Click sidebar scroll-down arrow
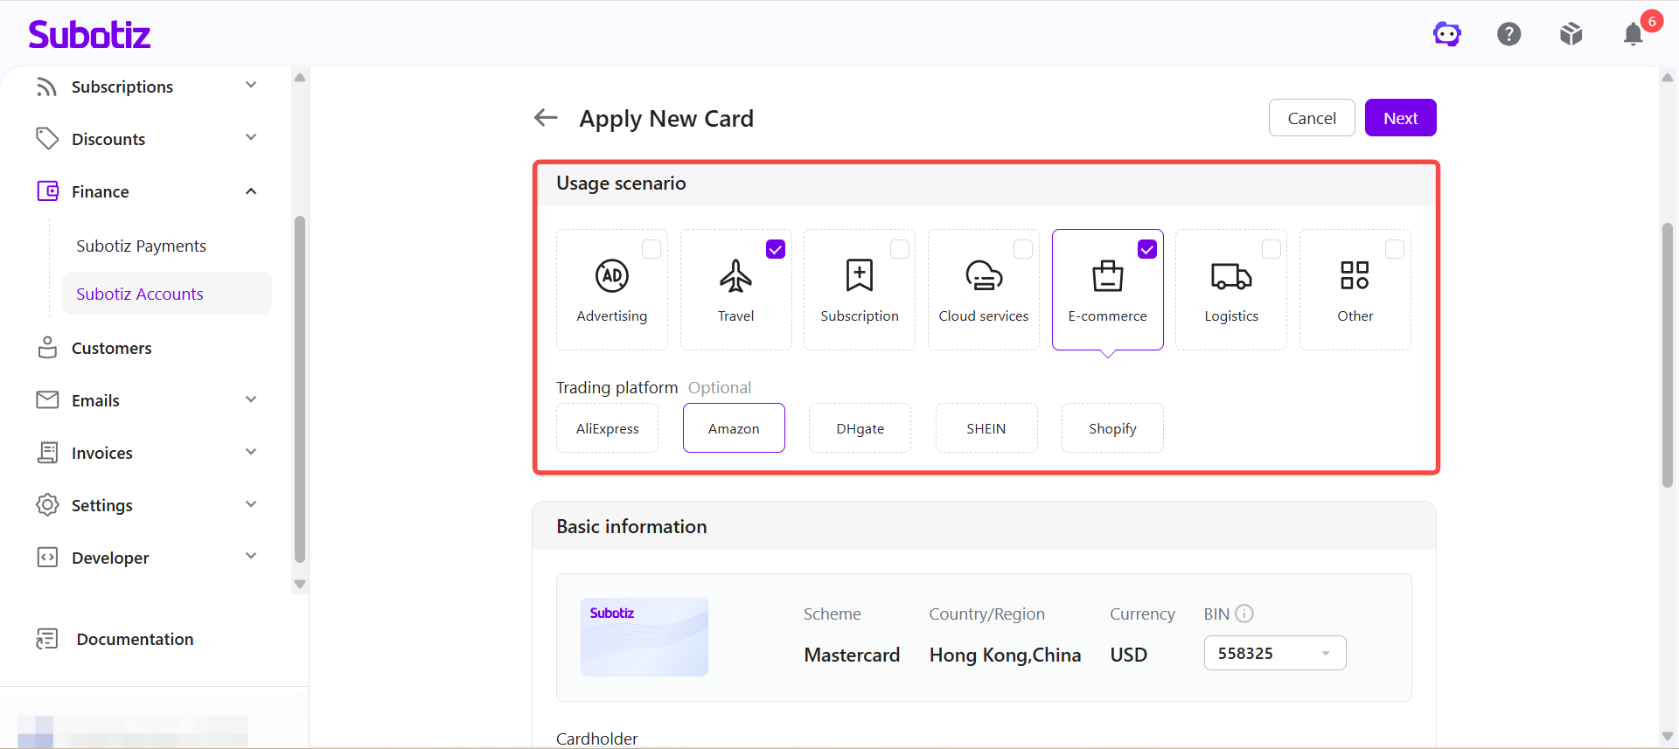Viewport: 1679px width, 749px height. pos(300,584)
